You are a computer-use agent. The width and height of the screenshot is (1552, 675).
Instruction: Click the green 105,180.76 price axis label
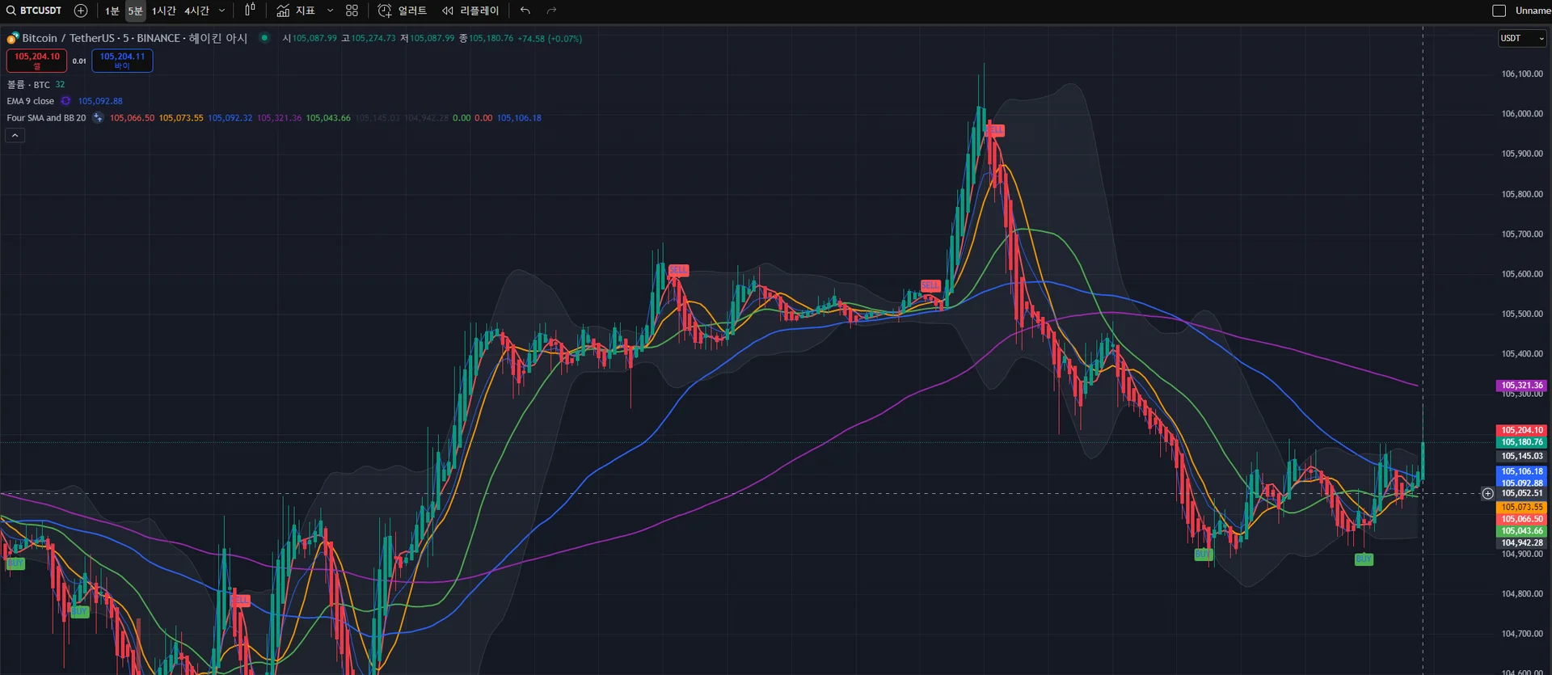point(1522,442)
